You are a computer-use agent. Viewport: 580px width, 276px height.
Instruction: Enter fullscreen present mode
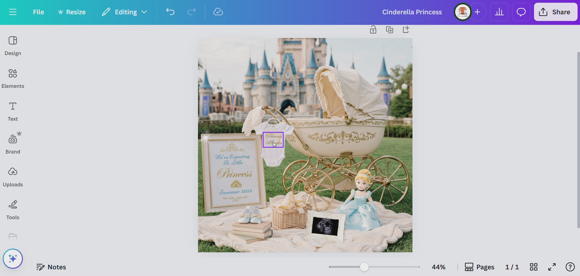(552, 267)
